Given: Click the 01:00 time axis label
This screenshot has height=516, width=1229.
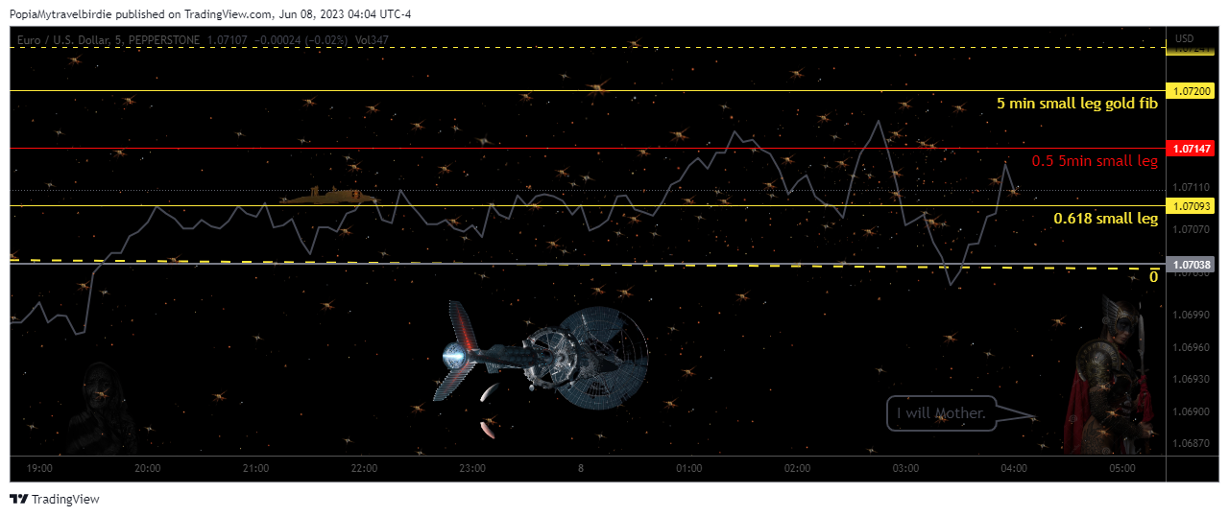Looking at the screenshot, I should coord(689,469).
